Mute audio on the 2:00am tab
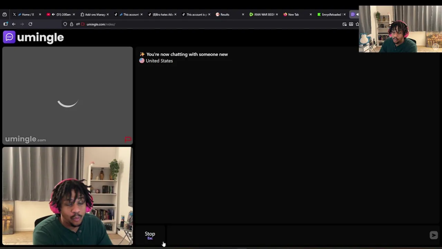Screen dimensions: 442x249 click(53, 15)
